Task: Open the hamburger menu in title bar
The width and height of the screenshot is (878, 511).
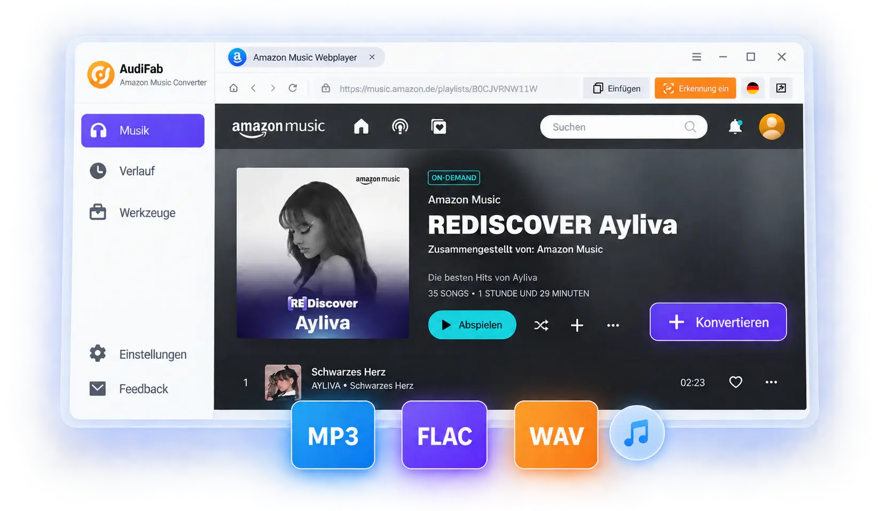Action: pyautogui.click(x=696, y=57)
